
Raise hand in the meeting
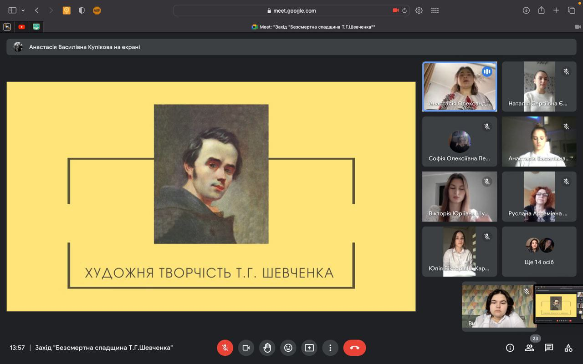[x=267, y=348]
